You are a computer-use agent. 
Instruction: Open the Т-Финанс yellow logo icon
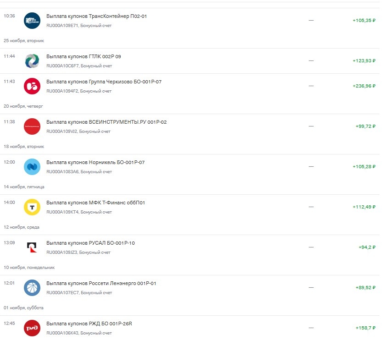[x=32, y=207]
